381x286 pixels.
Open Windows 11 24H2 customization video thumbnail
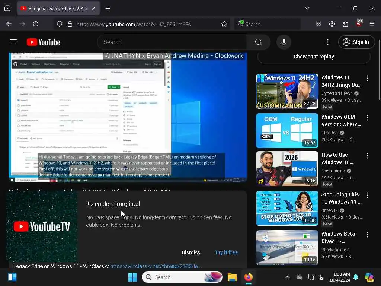tap(287, 91)
